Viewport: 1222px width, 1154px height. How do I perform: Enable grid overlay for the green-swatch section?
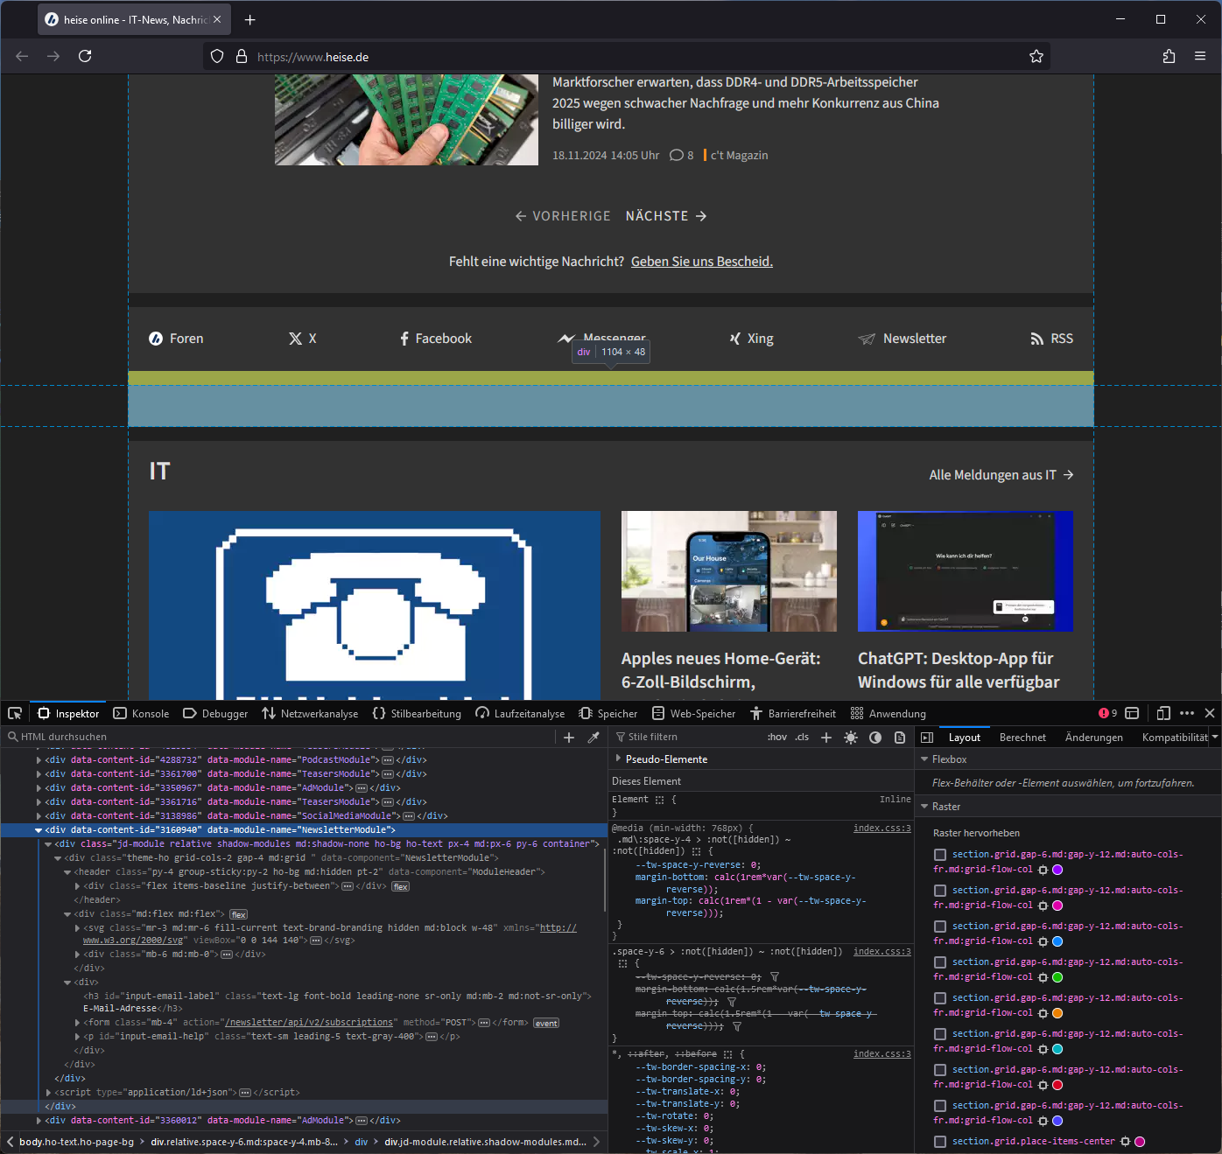point(940,962)
